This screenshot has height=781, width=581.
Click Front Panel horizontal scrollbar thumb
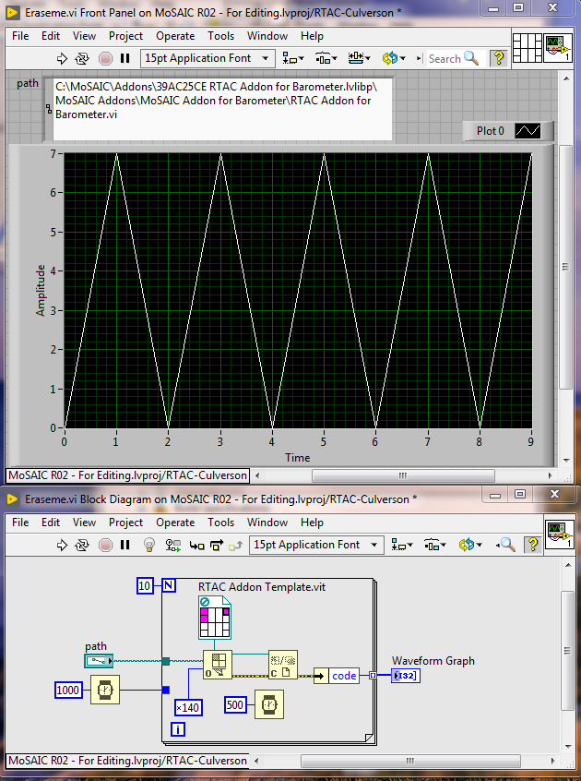[403, 475]
